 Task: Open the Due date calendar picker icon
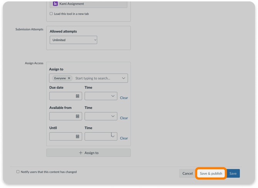77,96
